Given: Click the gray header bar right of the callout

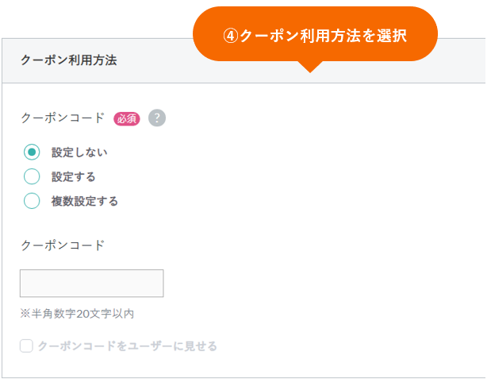Looking at the screenshot, I should 462,61.
